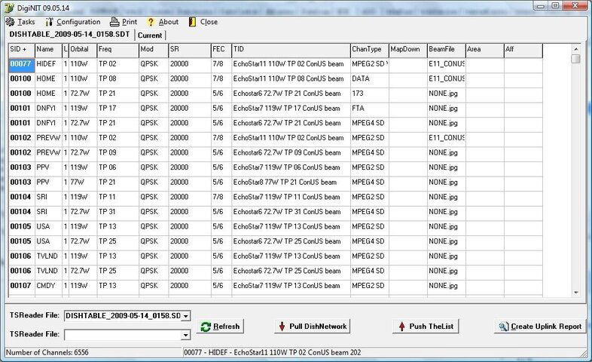Viewport: 592px width, 362px height.
Task: Click the DATA ChanType cell
Action: click(x=370, y=79)
